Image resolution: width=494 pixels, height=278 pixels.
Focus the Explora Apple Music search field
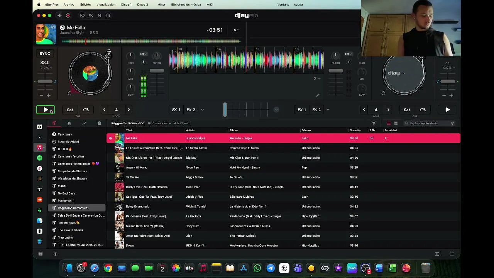click(430, 123)
